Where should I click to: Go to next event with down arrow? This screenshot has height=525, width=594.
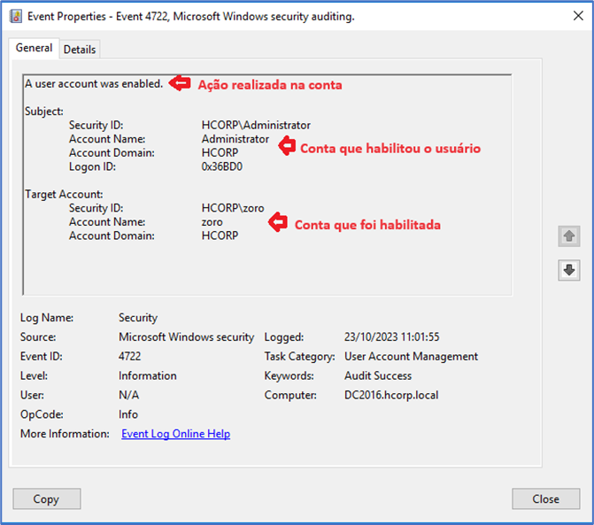coord(568,270)
